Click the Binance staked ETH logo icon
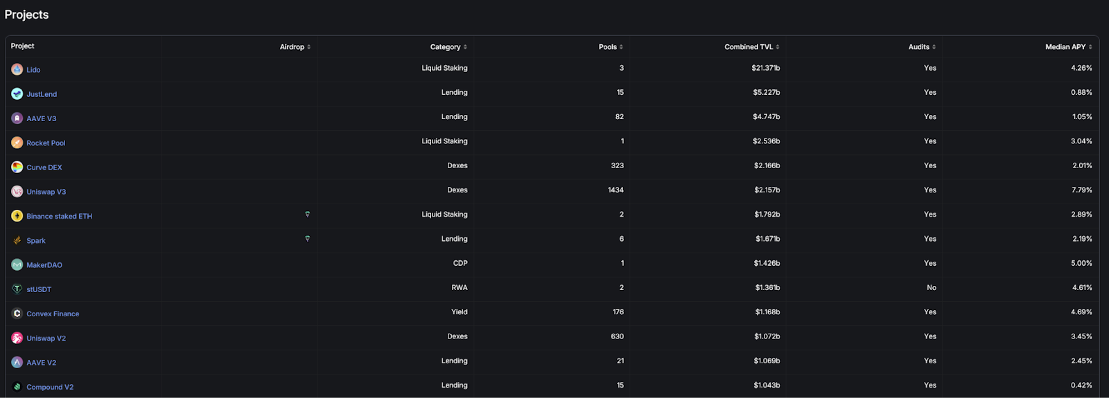 point(17,216)
